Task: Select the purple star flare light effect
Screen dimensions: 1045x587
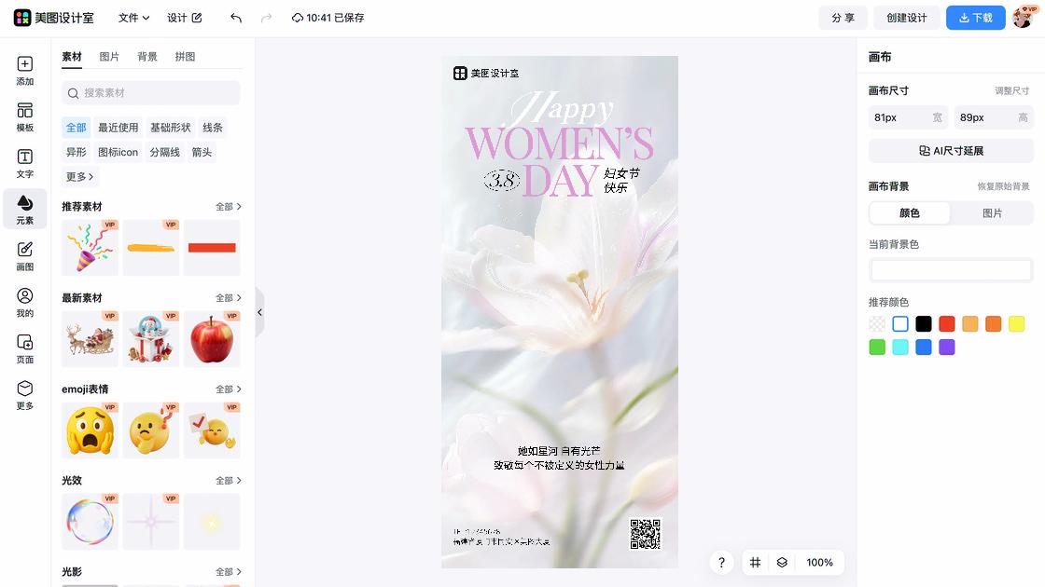Action: tap(150, 521)
